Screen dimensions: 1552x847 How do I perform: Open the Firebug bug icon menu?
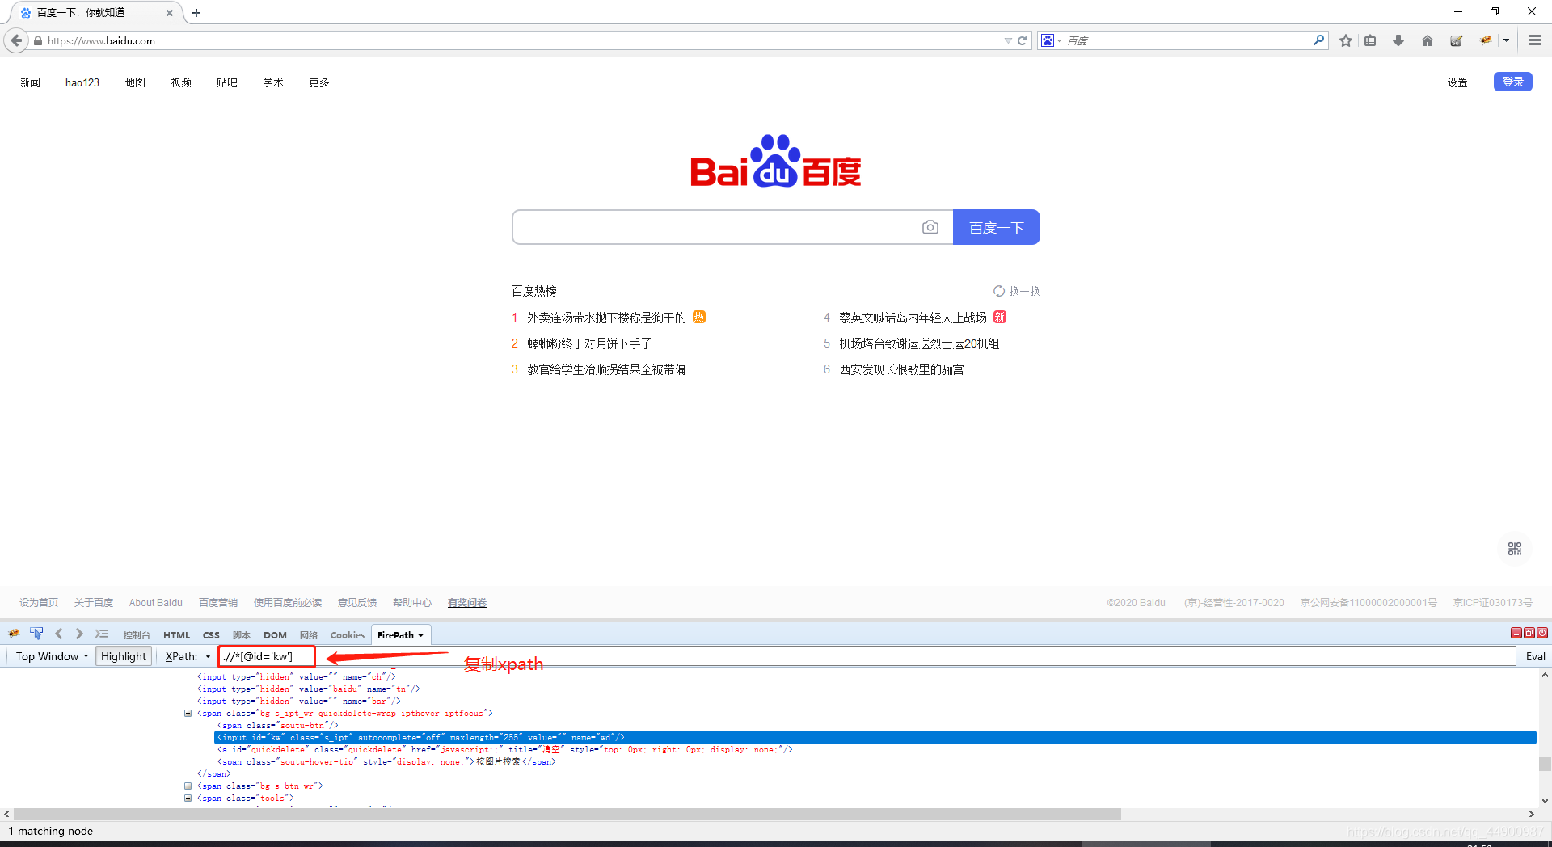[14, 634]
